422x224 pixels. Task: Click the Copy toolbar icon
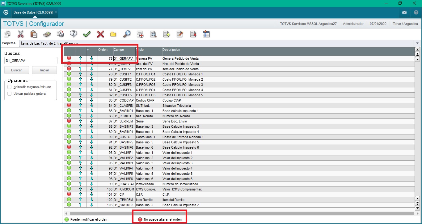pos(7,34)
